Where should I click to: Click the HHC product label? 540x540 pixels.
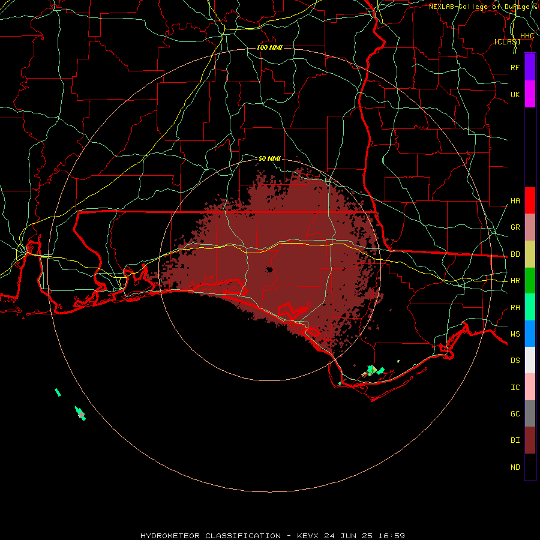click(527, 36)
